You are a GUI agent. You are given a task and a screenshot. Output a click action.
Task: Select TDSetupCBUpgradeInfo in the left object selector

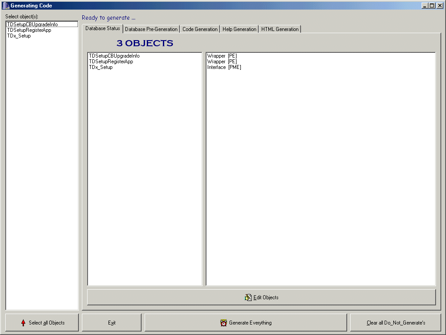pyautogui.click(x=32, y=24)
